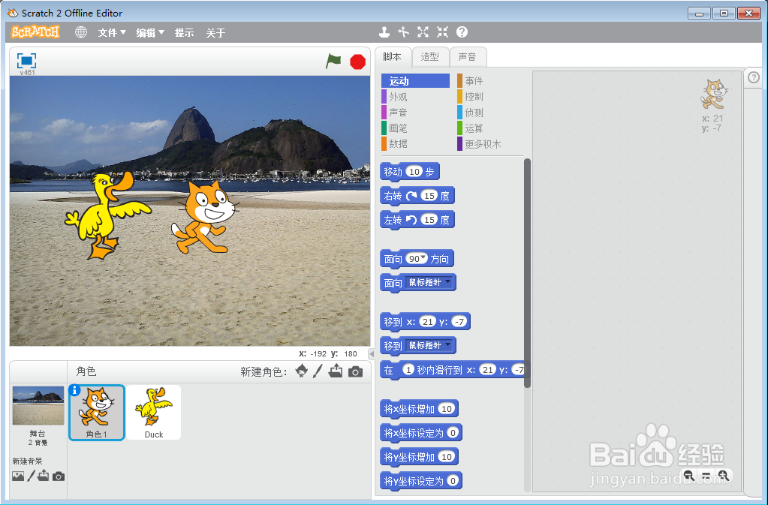
Task: Zoom in the scripts area
Action: 724,475
